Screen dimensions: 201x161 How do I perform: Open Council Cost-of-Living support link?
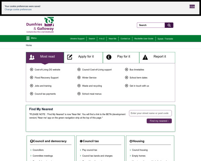click(97, 69)
